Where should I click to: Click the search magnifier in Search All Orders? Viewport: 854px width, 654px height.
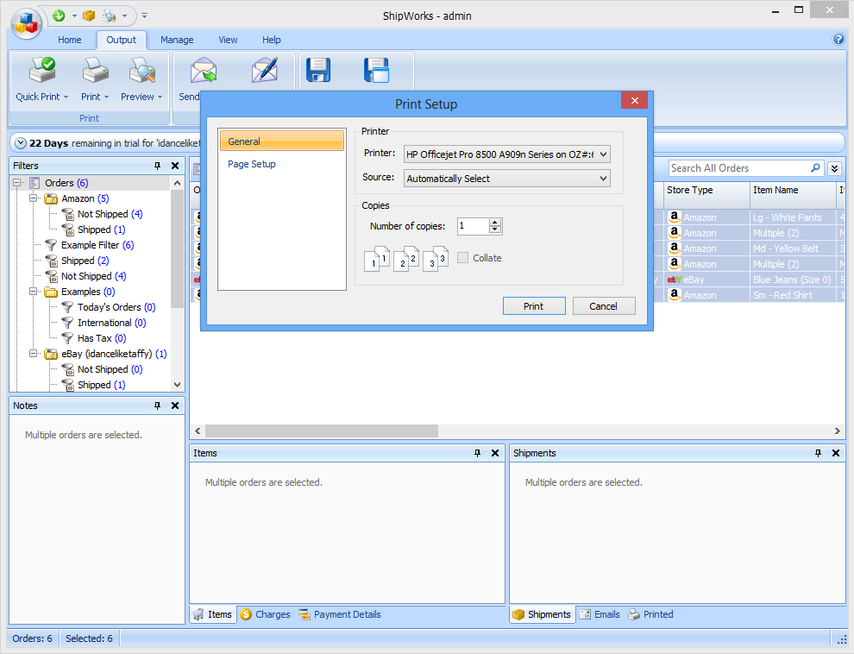coord(815,168)
